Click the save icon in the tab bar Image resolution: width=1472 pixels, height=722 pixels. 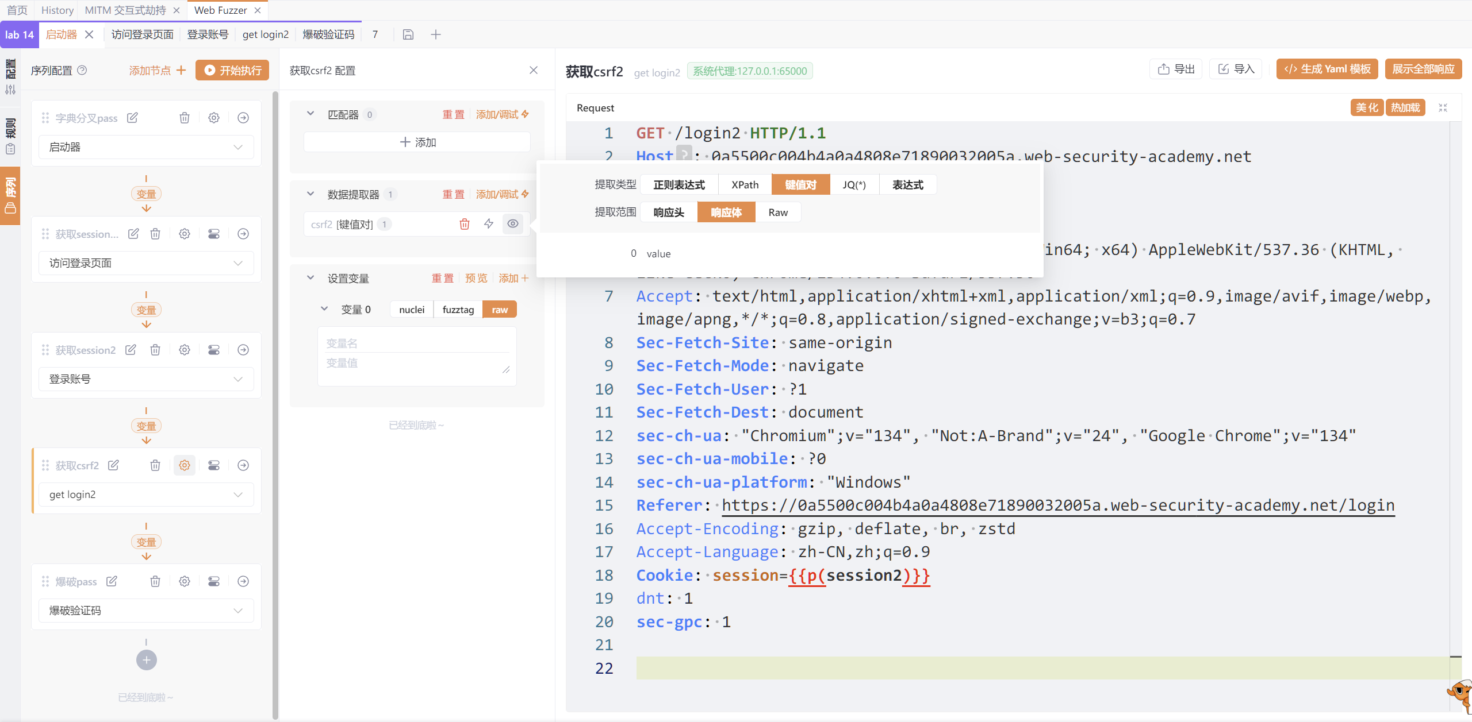tap(408, 34)
